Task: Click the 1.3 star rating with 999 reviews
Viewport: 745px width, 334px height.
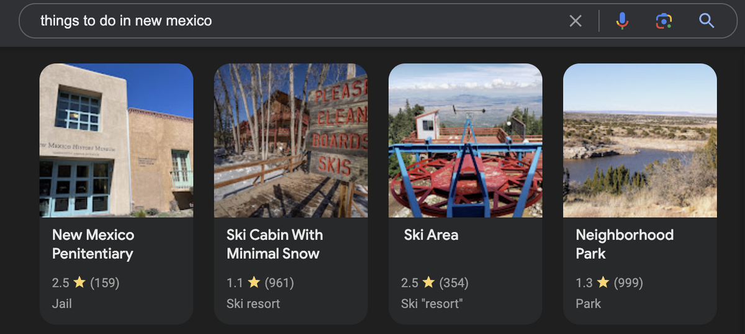Action: coord(609,283)
